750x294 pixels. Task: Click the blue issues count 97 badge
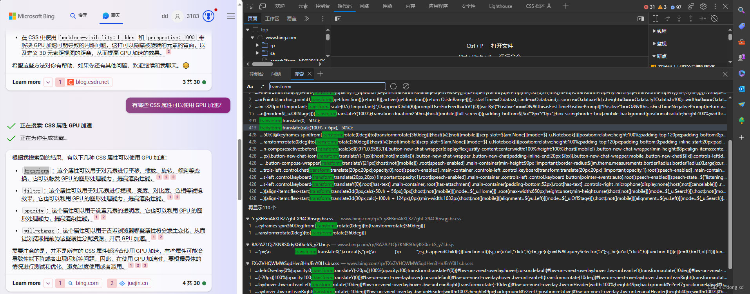click(x=676, y=7)
